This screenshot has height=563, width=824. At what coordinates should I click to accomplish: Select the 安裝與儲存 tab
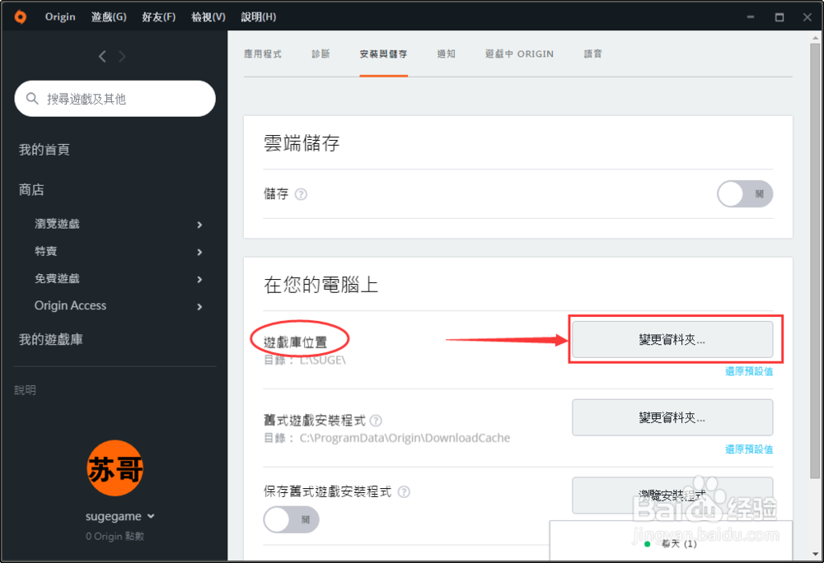tap(384, 54)
